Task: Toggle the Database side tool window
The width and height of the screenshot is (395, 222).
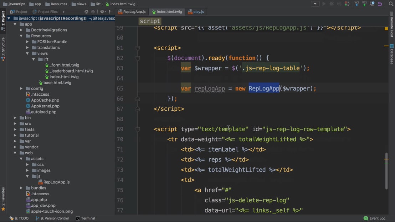Action: tap(391, 54)
